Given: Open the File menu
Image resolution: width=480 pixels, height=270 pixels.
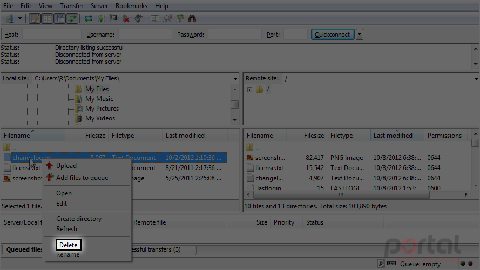Looking at the screenshot, I should [x=8, y=6].
